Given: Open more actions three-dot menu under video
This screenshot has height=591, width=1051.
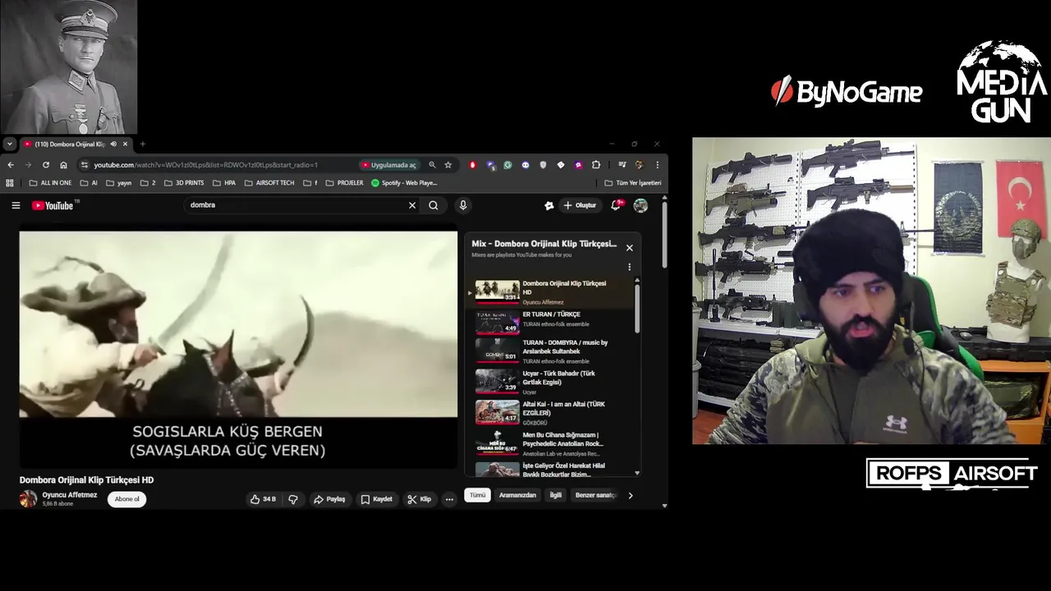Looking at the screenshot, I should click(x=449, y=499).
